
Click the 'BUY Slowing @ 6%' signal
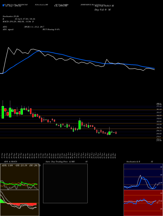51,29
